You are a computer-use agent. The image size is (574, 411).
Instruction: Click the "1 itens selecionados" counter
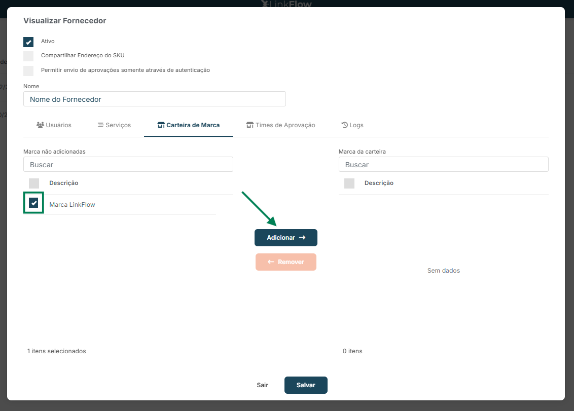56,351
